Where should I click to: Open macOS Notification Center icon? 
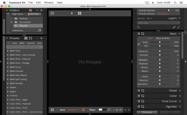click(x=181, y=2)
